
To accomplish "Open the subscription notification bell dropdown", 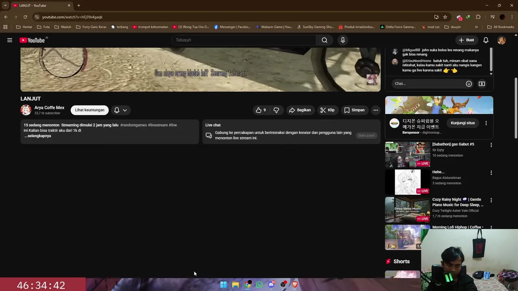I will (x=121, y=110).
